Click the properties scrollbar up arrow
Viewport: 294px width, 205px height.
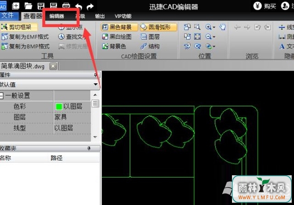95,95
